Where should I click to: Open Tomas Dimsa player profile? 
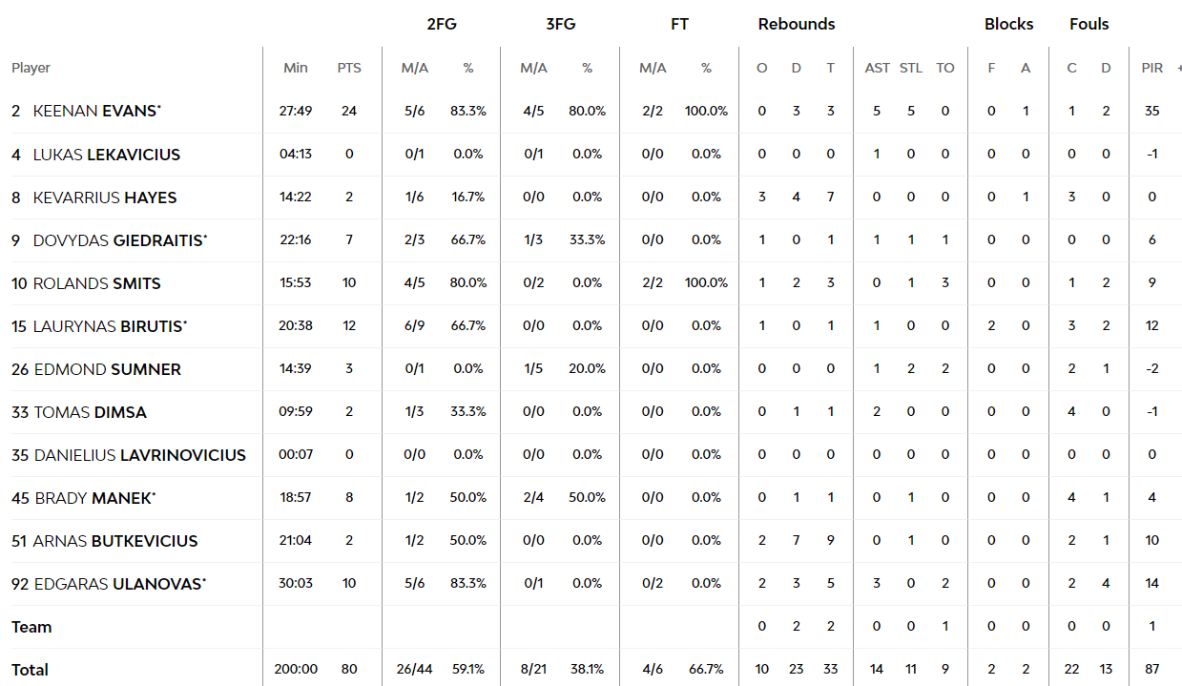coord(90,412)
